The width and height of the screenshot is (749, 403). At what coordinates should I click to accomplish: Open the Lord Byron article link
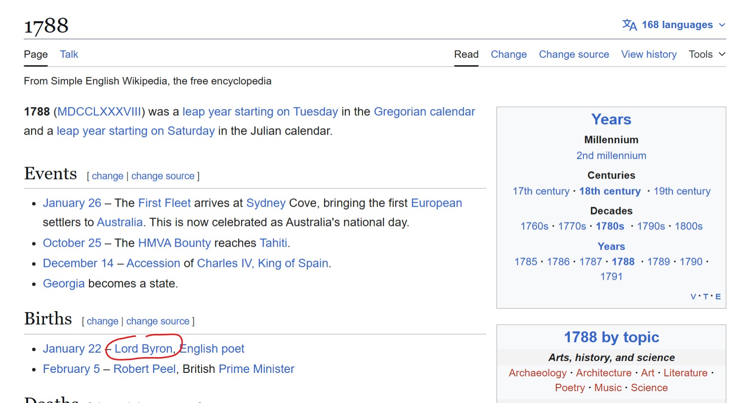tap(143, 349)
